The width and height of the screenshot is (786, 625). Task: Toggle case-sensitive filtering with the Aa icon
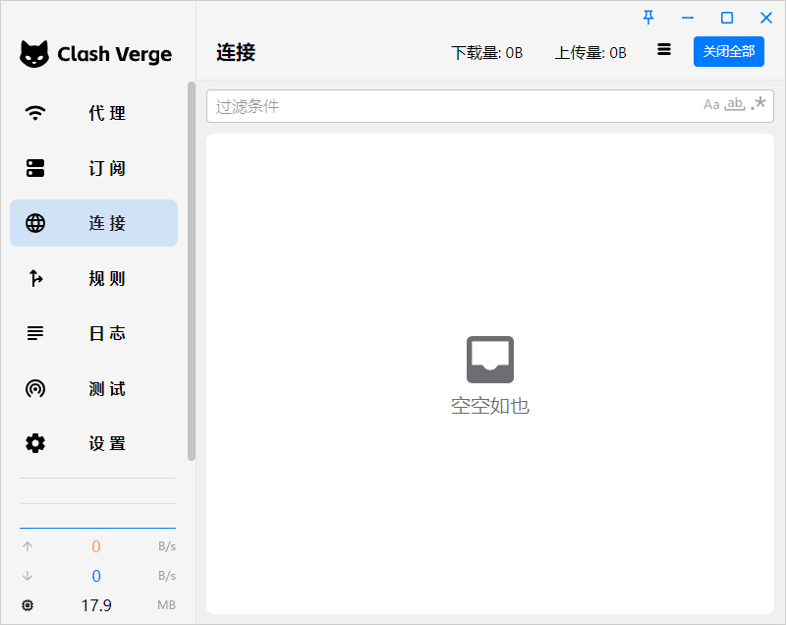[x=711, y=104]
